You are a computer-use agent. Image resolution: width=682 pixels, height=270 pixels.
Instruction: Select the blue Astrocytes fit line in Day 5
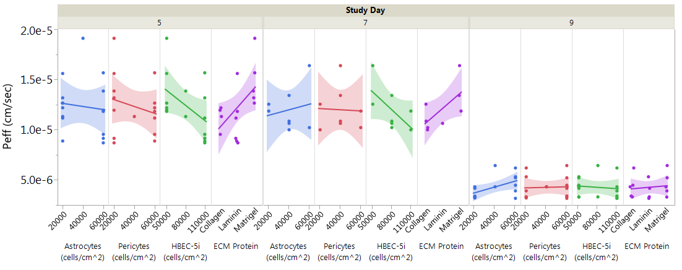pyautogui.click(x=82, y=107)
